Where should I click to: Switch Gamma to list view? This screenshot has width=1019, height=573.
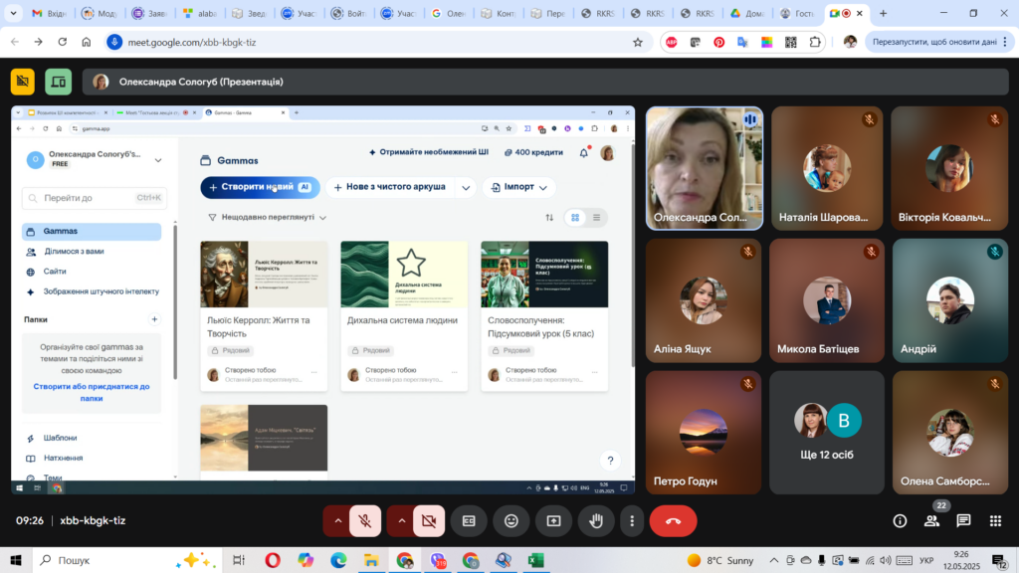(597, 218)
